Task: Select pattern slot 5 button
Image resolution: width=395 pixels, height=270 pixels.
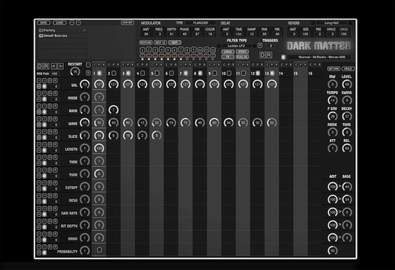Action: coord(168,50)
